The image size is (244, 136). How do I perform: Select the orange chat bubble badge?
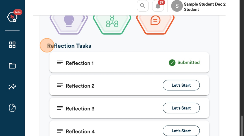155,24
